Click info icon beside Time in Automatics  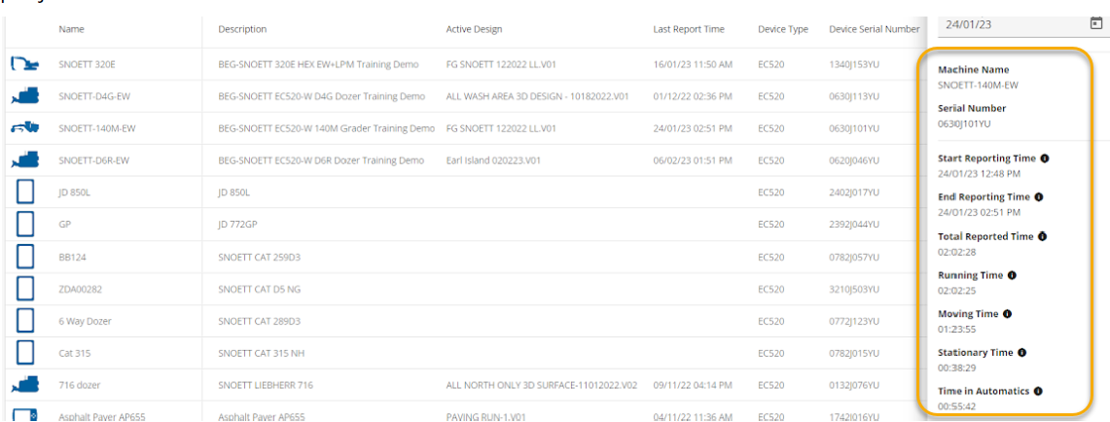point(1038,391)
